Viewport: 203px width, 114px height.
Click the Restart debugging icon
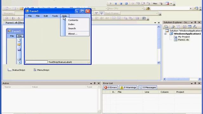[126, 3]
